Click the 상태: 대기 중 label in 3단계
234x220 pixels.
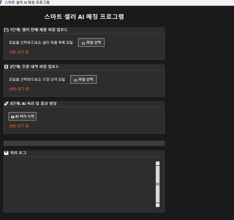[19, 126]
